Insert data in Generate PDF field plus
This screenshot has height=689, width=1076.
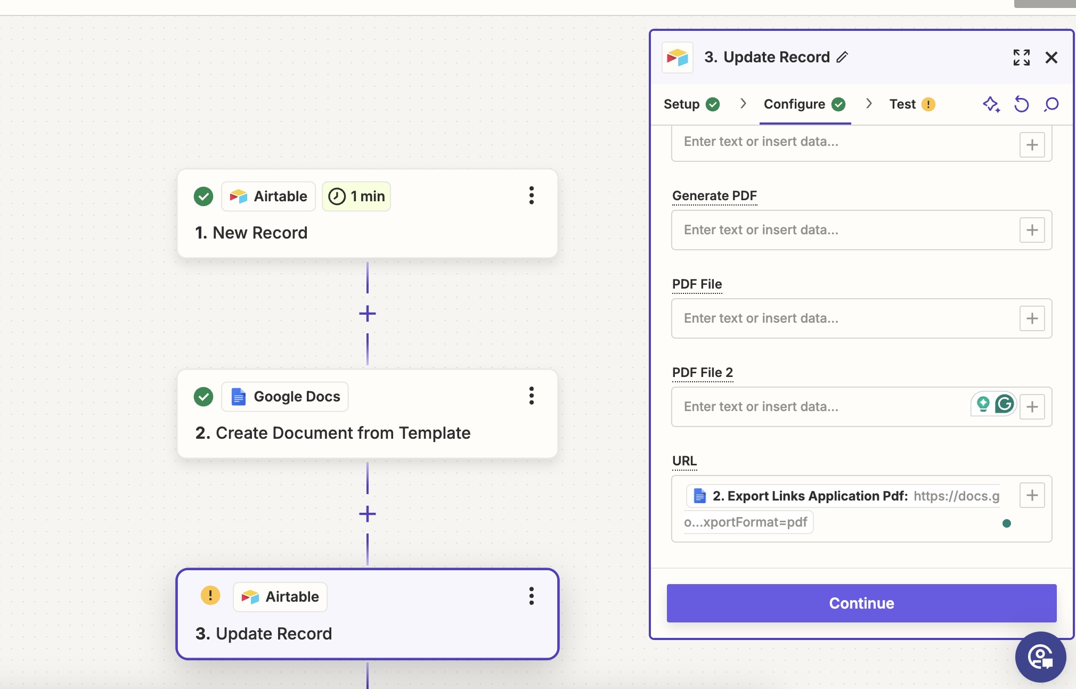coord(1032,230)
